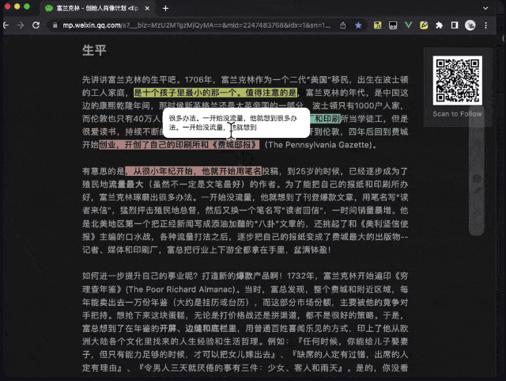Share this page via the share icon
Image resolution: width=506 pixels, height=381 pixels.
coord(342,25)
